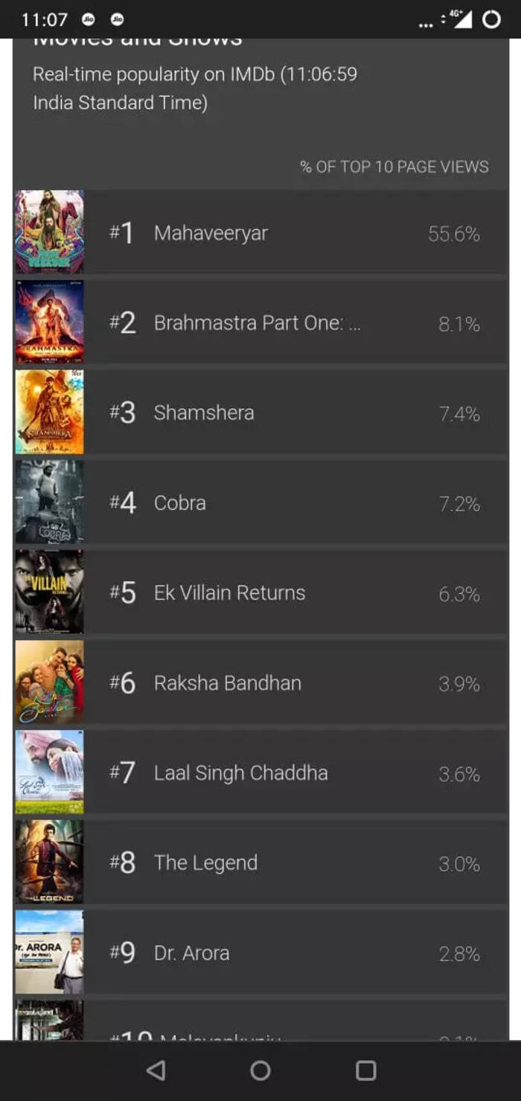Tap the Android back navigation icon
521x1101 pixels.
click(x=156, y=1070)
